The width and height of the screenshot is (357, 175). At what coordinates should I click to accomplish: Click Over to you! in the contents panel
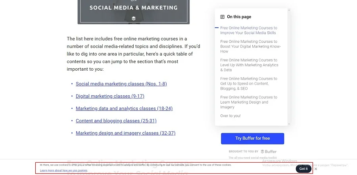(230, 116)
